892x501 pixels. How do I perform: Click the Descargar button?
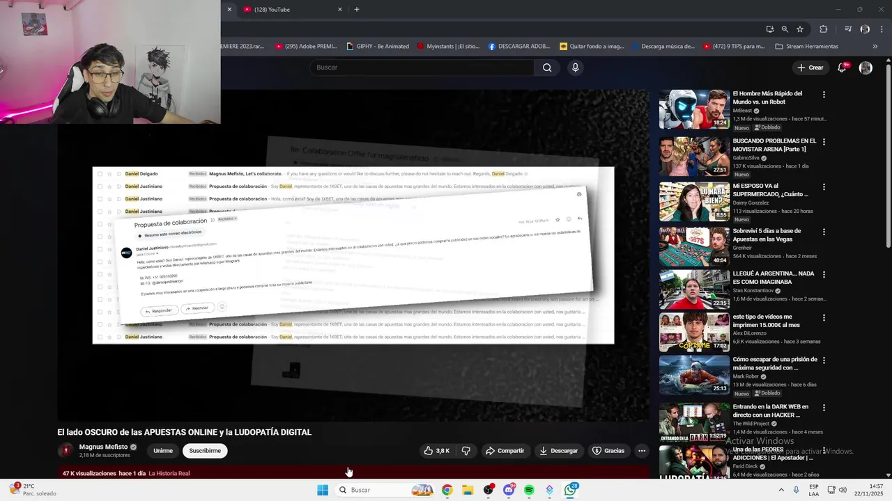[x=558, y=451]
